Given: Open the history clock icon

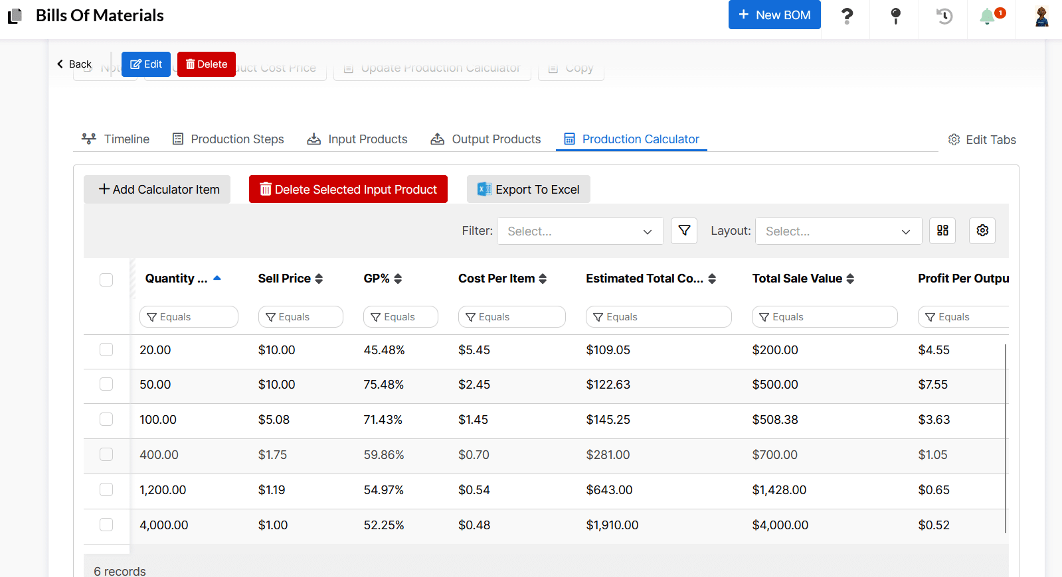Looking at the screenshot, I should [944, 16].
